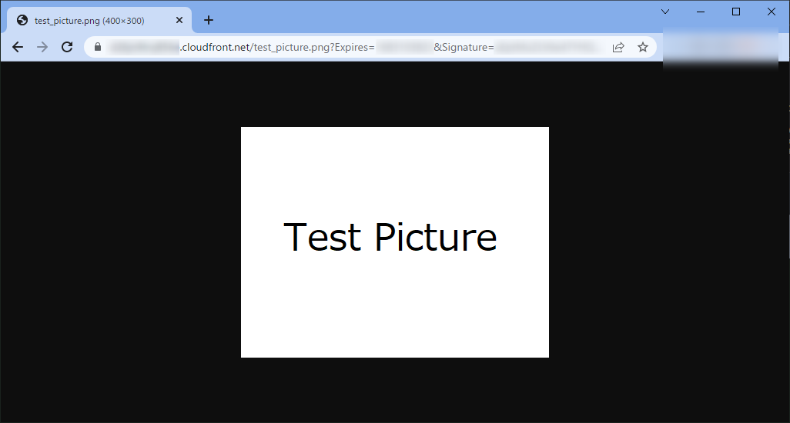Go back to the previous page

coord(18,47)
